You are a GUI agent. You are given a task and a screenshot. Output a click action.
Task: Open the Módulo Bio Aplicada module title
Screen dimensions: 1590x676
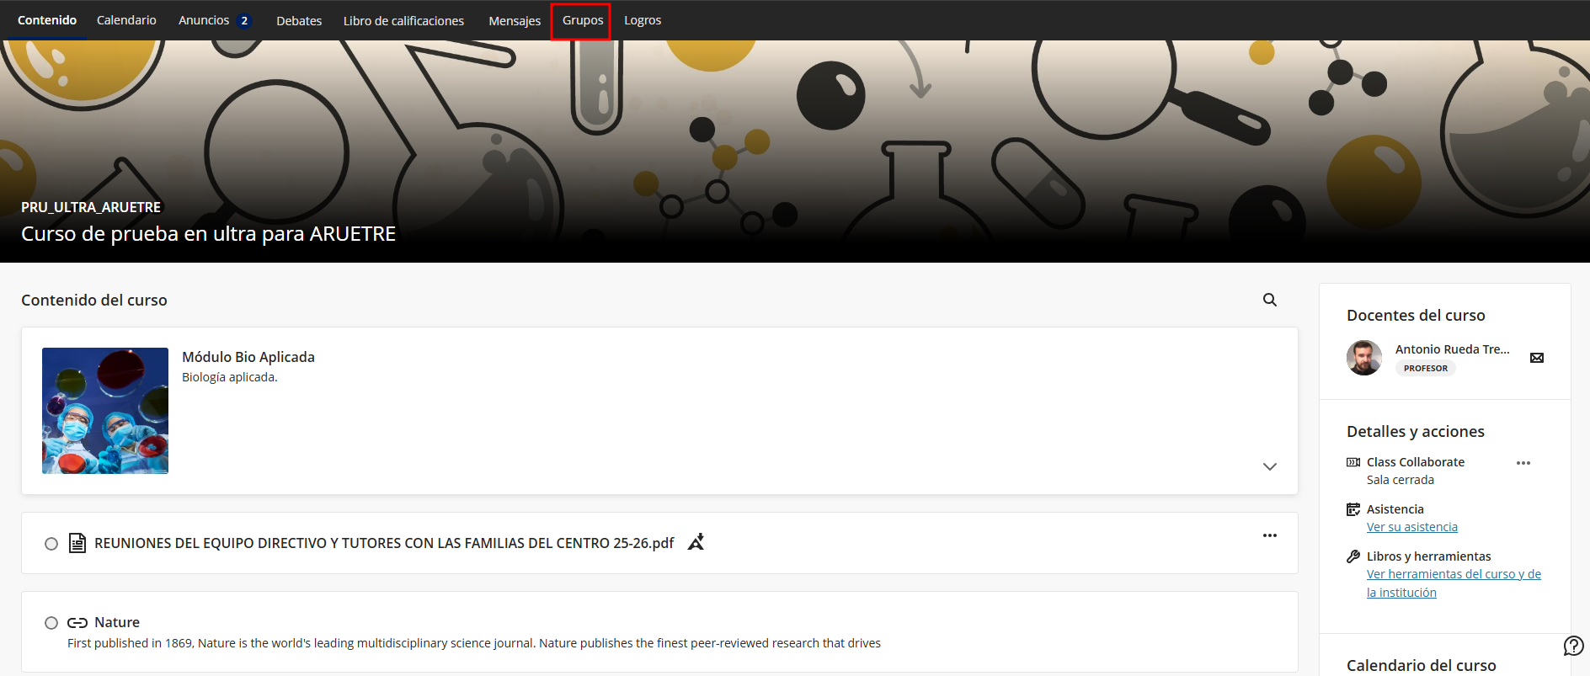click(x=248, y=357)
